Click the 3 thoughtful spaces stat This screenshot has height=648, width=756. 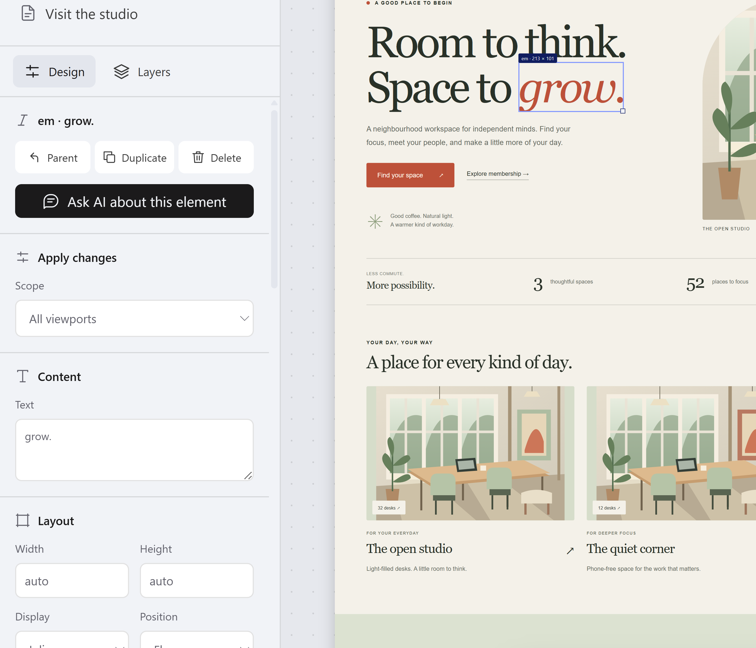pos(563,283)
